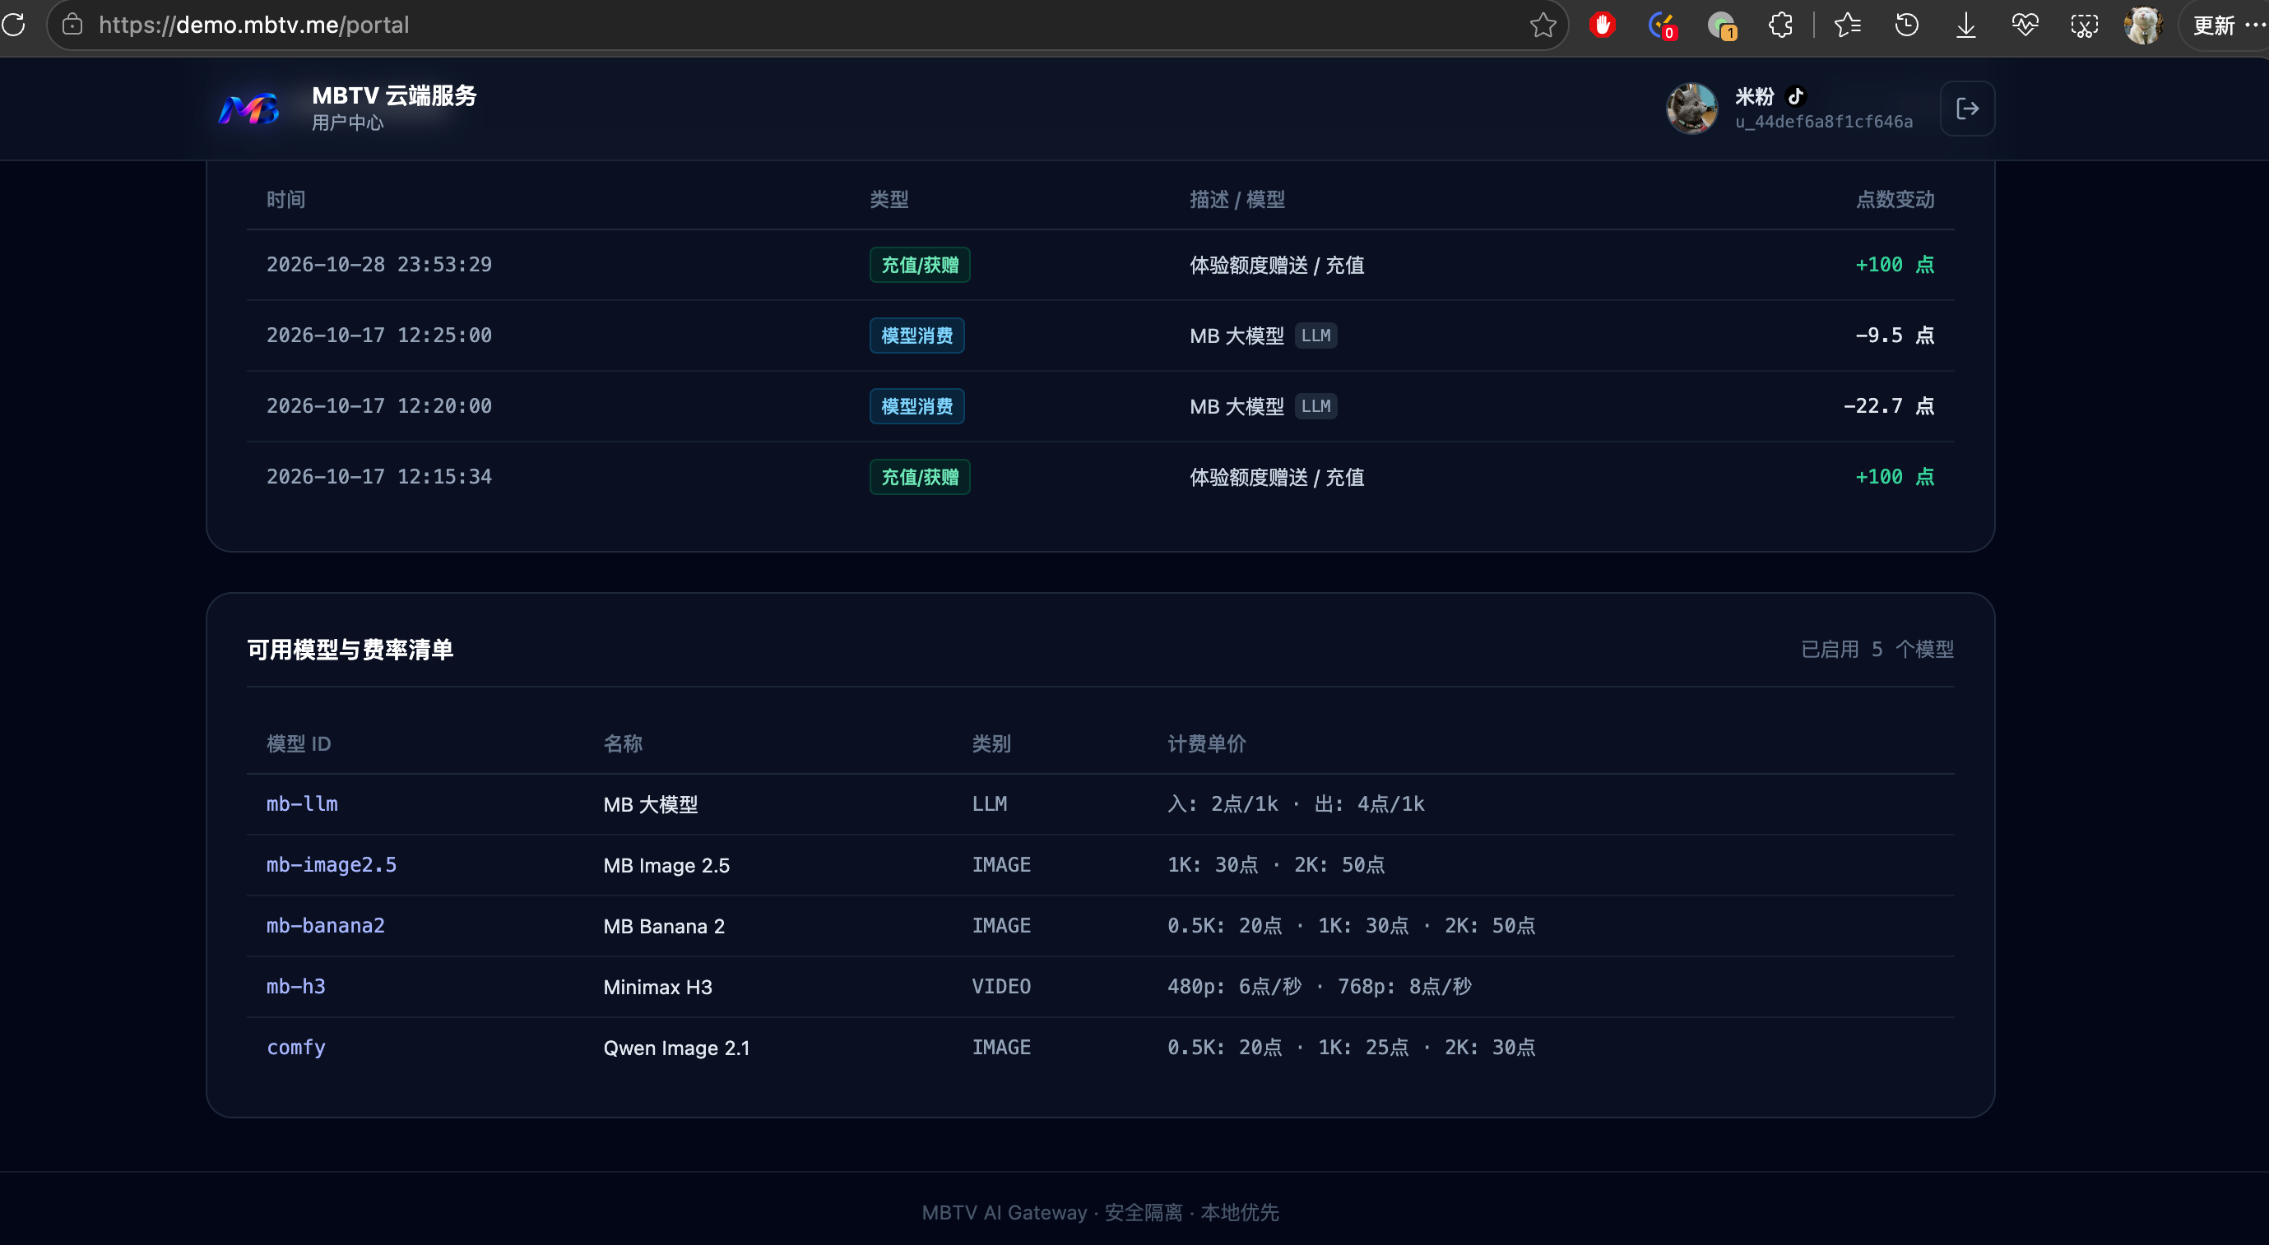Open the puzzle-piece extensions menu
The width and height of the screenshot is (2269, 1245).
click(x=1780, y=25)
